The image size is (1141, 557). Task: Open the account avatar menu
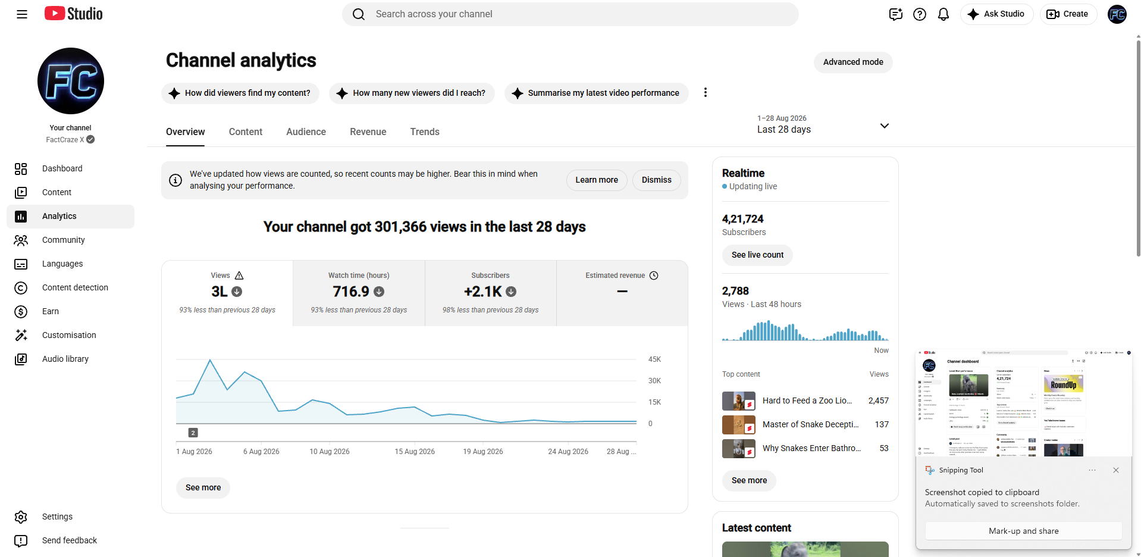[1117, 14]
